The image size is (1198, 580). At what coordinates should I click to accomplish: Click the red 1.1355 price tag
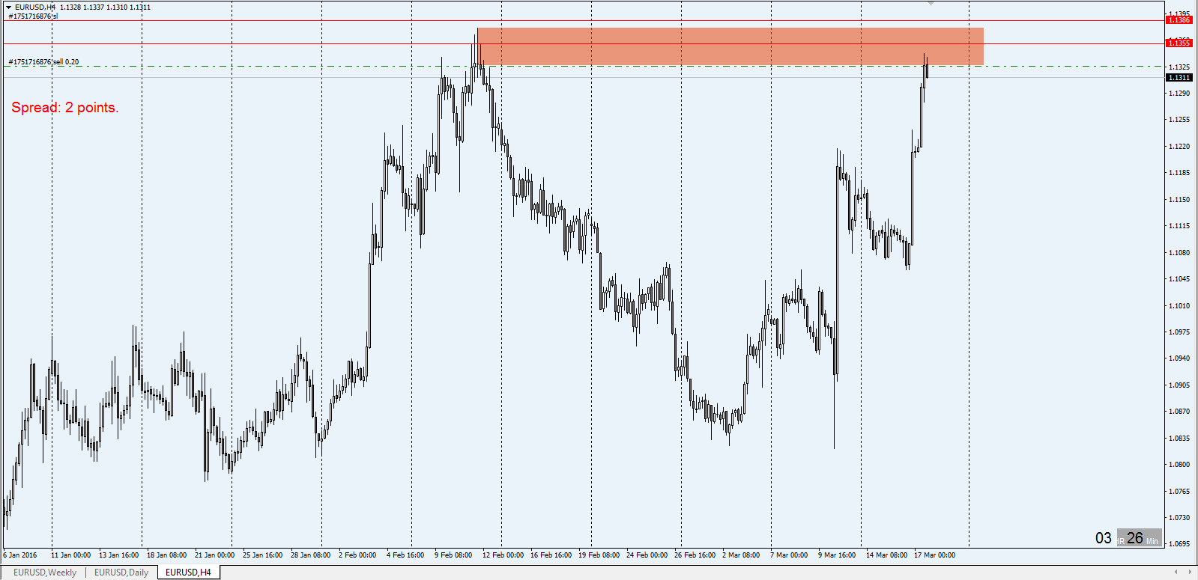tap(1179, 43)
